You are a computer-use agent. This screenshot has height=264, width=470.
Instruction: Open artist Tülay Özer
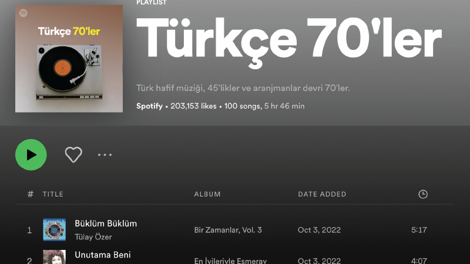93,237
